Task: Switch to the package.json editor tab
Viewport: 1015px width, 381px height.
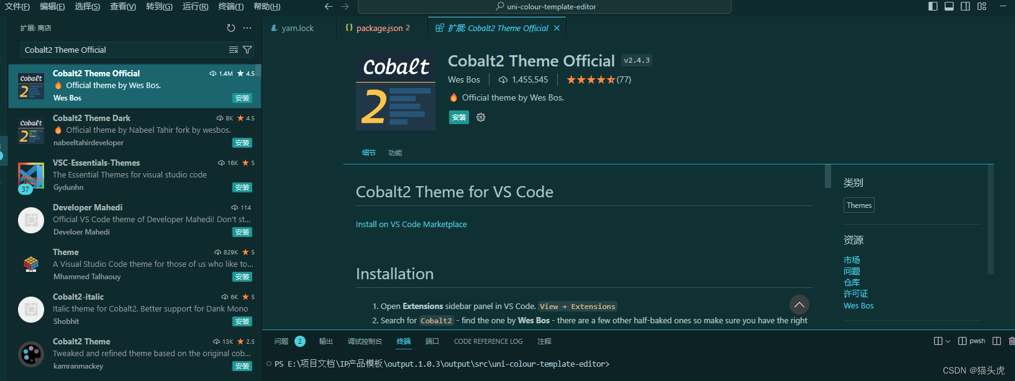Action: click(379, 28)
